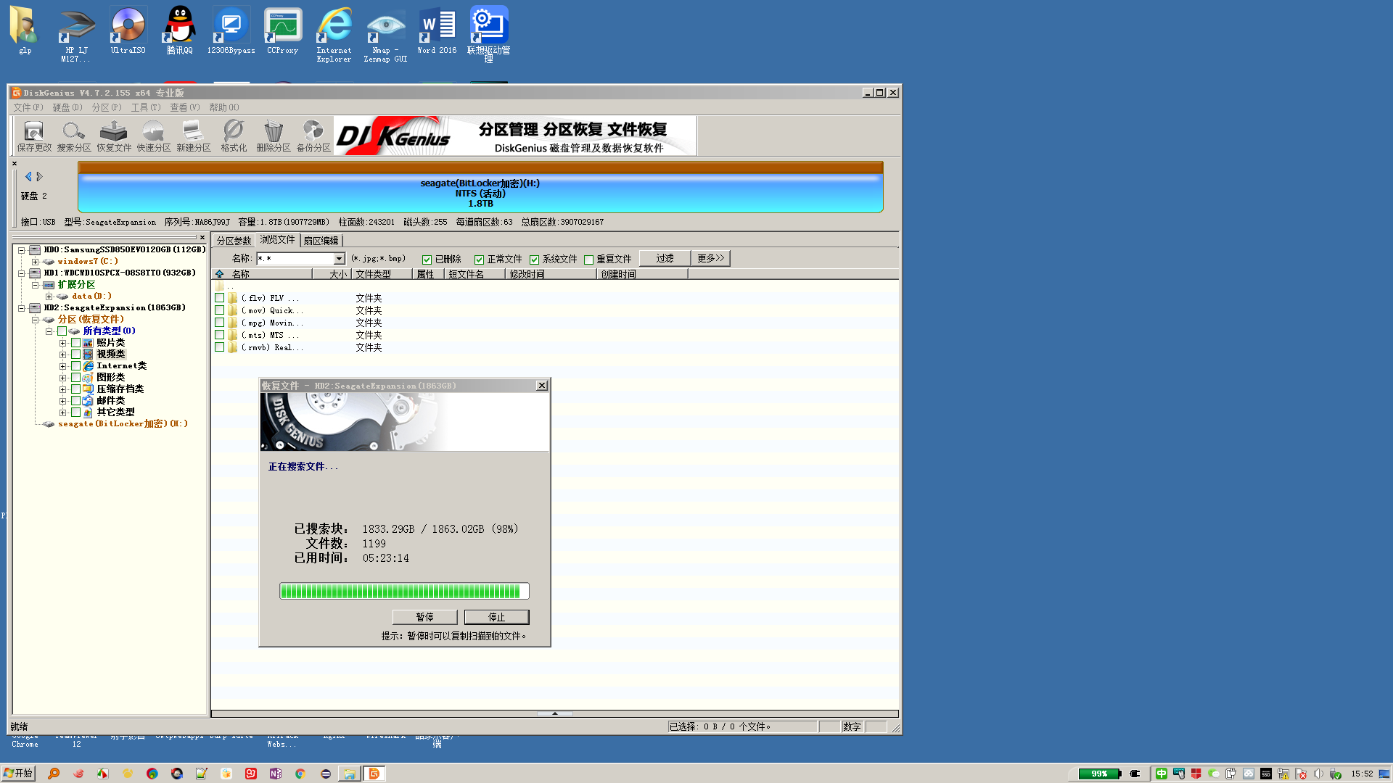Switch to the Partition Parameters (分区参数) tab
Image resolution: width=1393 pixels, height=783 pixels.
234,241
